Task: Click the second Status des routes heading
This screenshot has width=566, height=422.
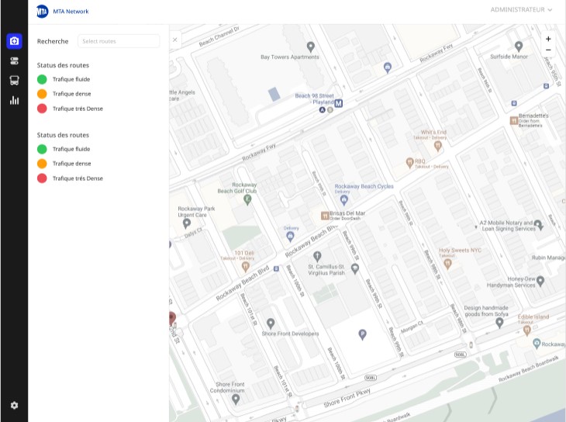Action: click(x=63, y=135)
